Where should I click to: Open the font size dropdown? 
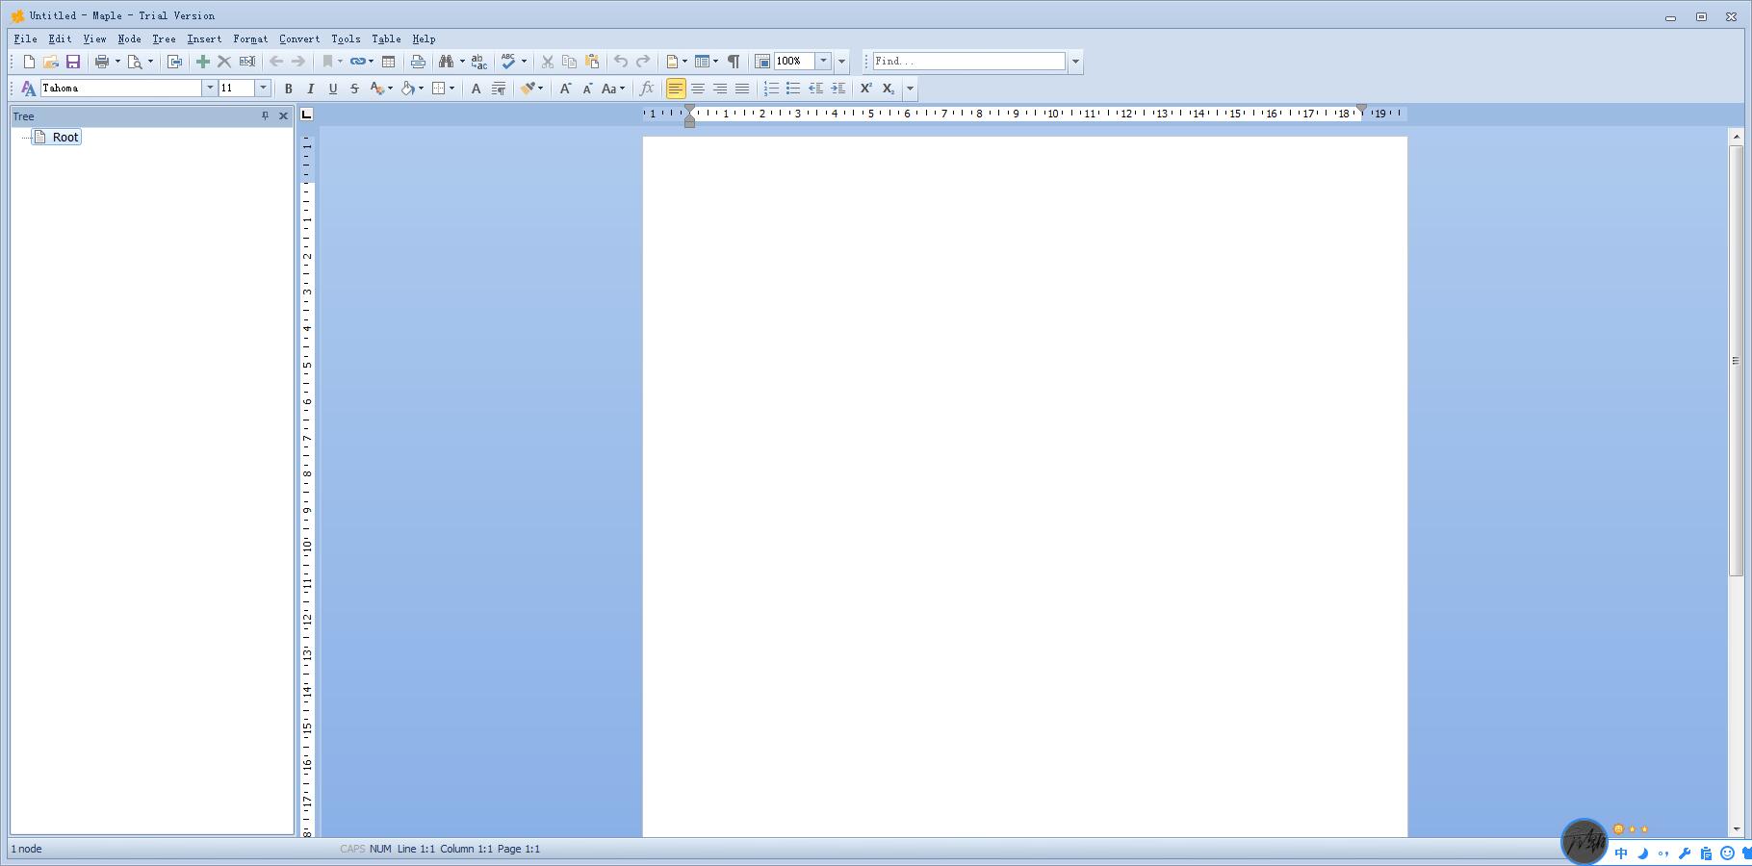point(262,88)
